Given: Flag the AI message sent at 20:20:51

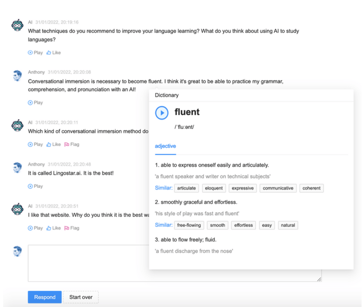Looking at the screenshot, I should pyautogui.click(x=72, y=228).
